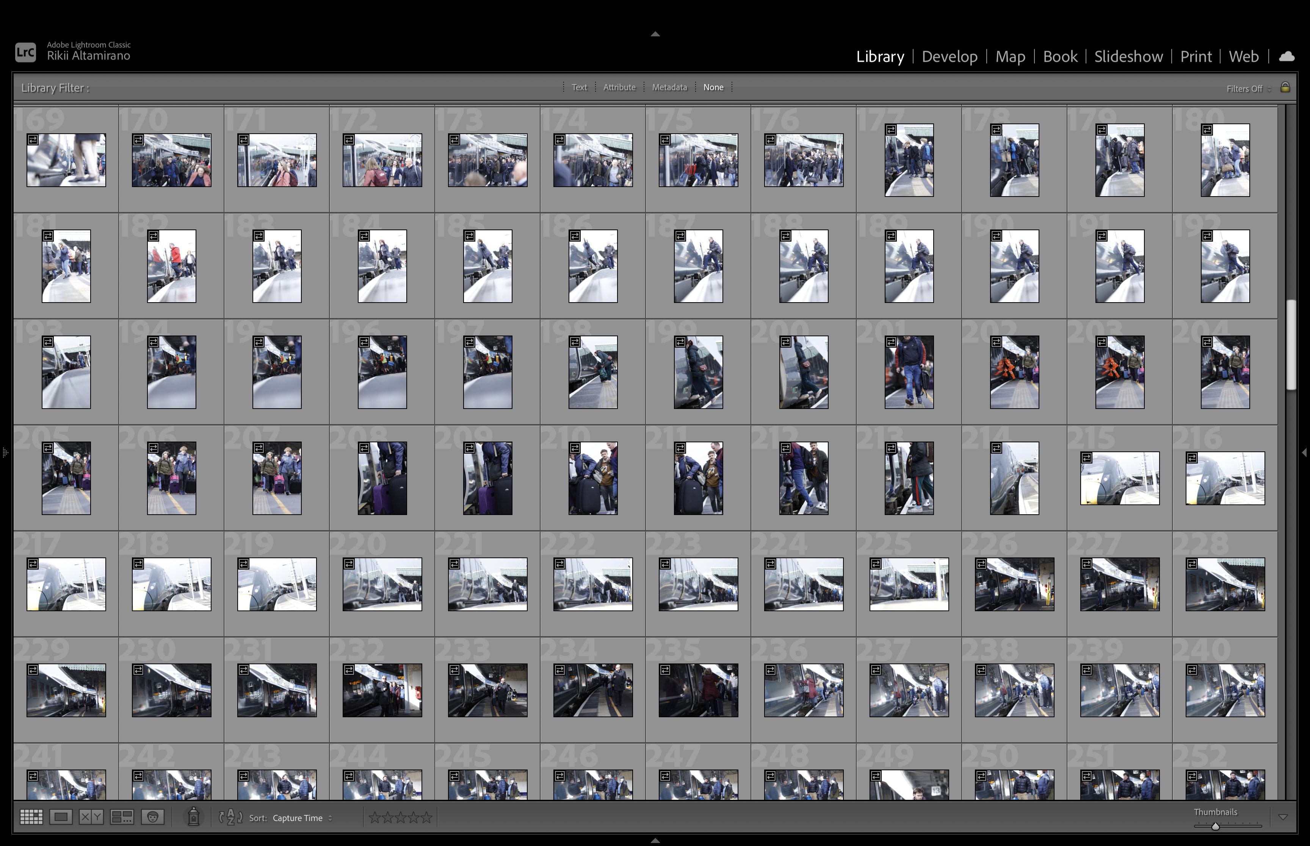Select the Painter spray can tool
Screen dimensions: 1310x846
click(x=193, y=818)
